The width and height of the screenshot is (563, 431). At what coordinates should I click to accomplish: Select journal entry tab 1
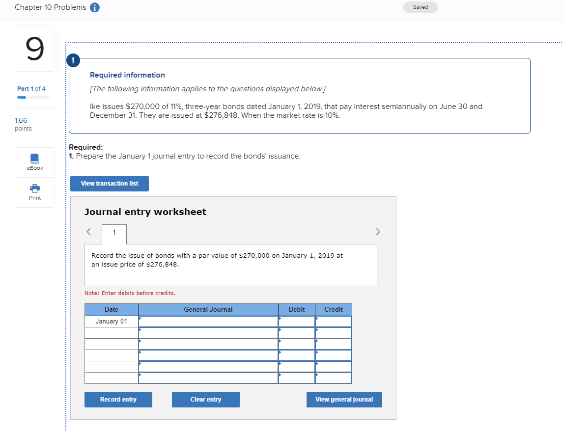tap(114, 234)
